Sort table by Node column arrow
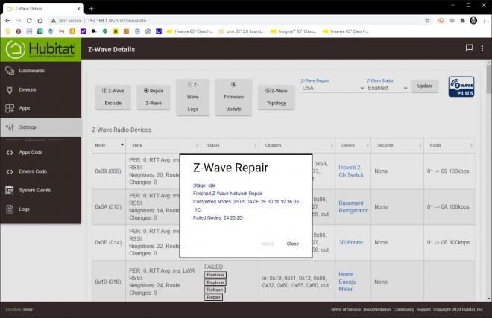This screenshot has height=318, width=492. pyautogui.click(x=122, y=144)
